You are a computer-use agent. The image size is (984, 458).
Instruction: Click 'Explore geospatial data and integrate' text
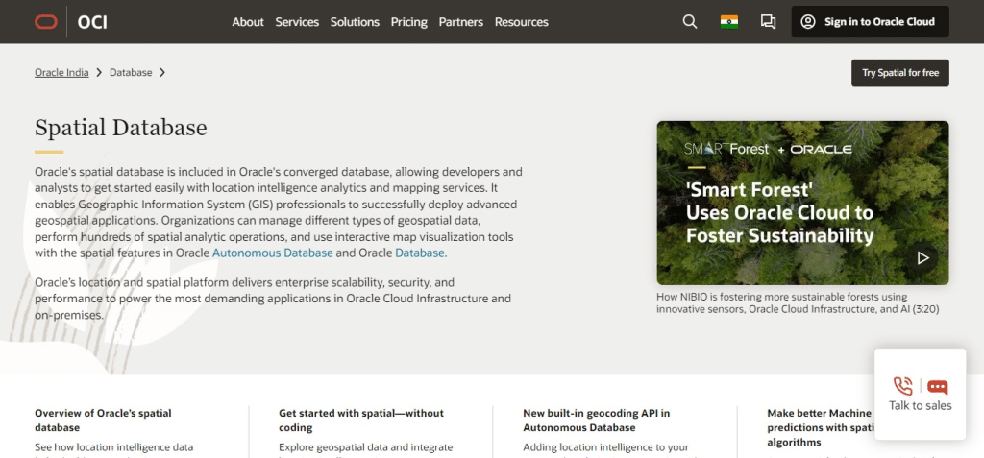pos(366,447)
